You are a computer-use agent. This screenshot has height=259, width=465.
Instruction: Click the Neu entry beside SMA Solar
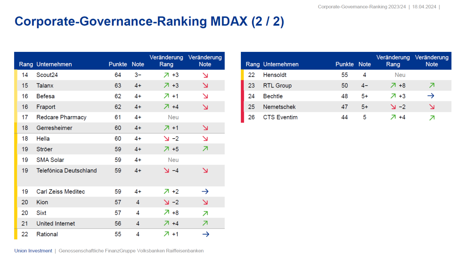(173, 160)
